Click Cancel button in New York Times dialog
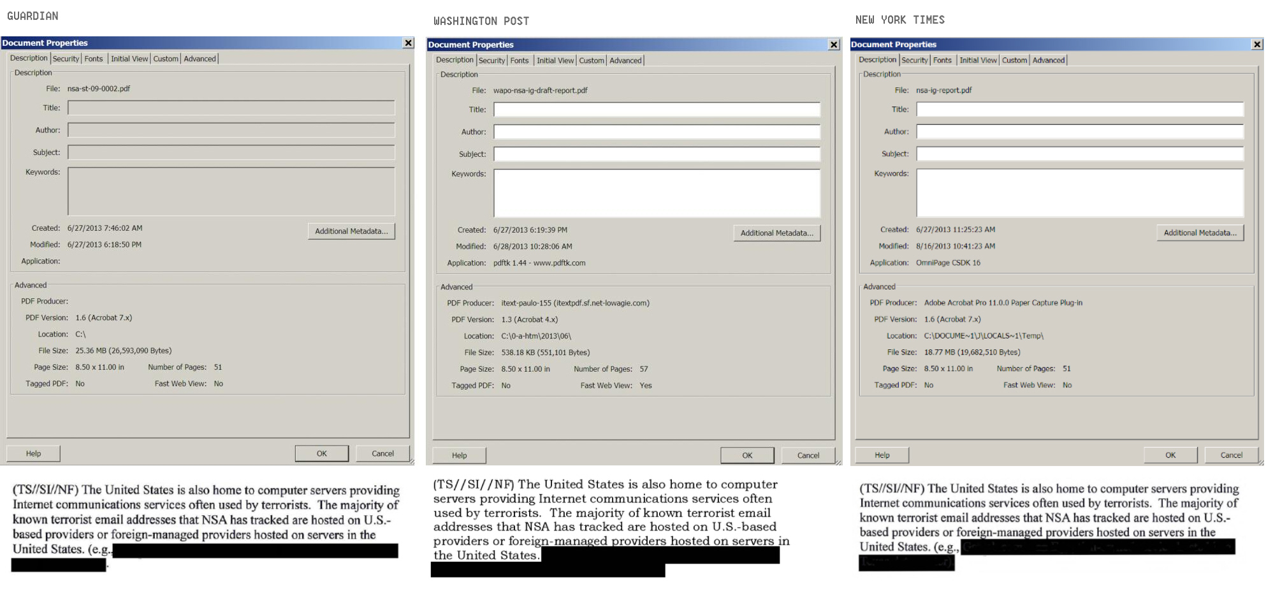The height and width of the screenshot is (598, 1266). (x=1232, y=455)
